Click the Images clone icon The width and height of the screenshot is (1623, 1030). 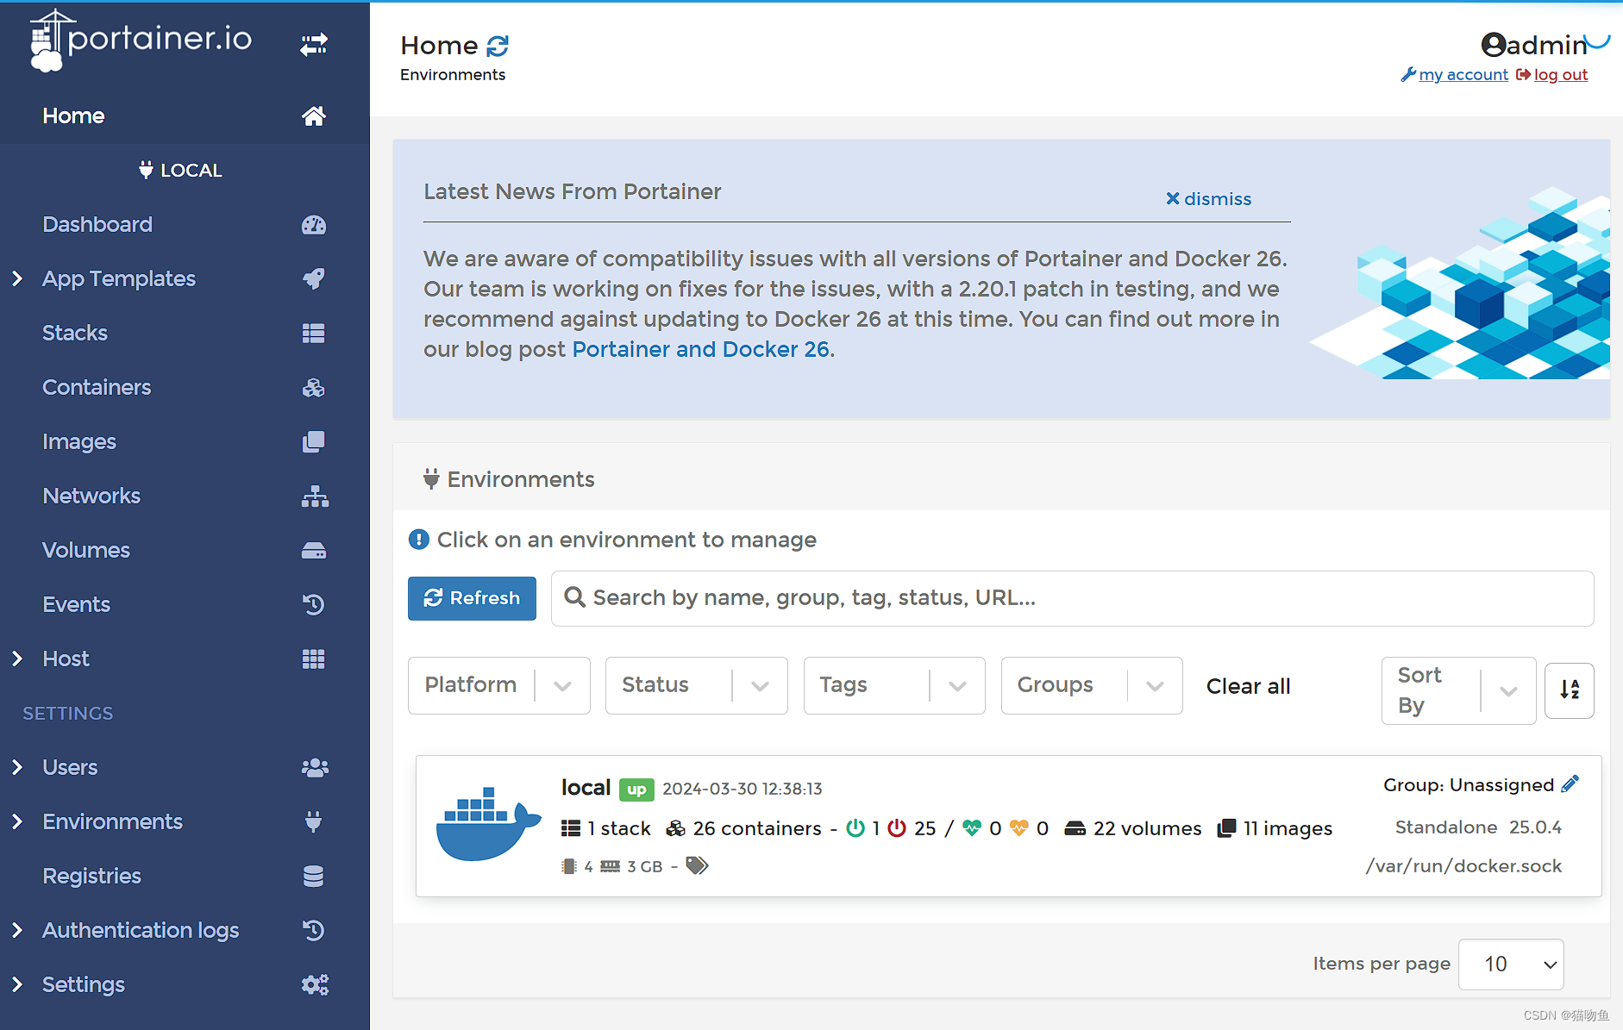pos(314,441)
